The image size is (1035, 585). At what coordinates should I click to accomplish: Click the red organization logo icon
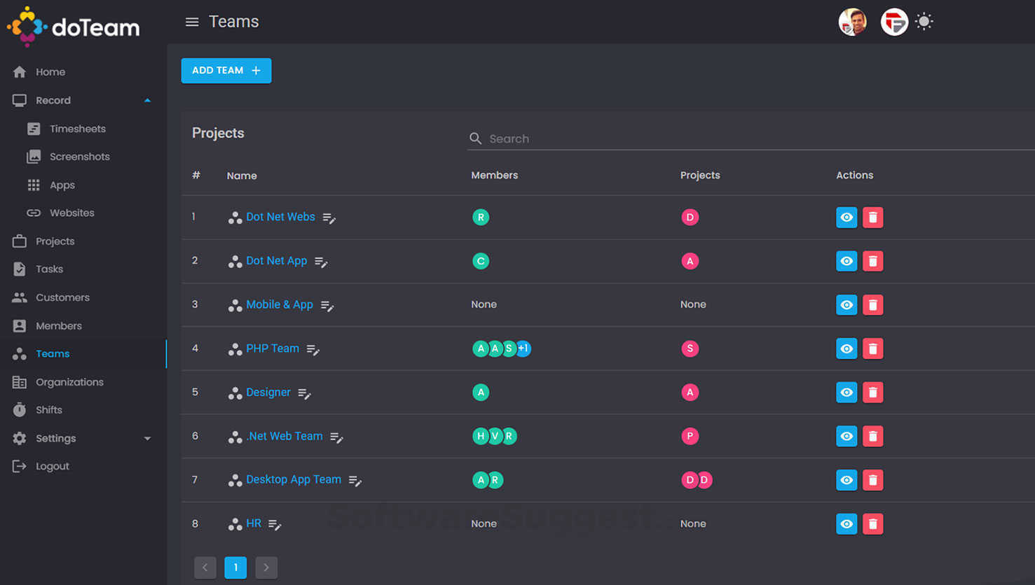pyautogui.click(x=894, y=22)
